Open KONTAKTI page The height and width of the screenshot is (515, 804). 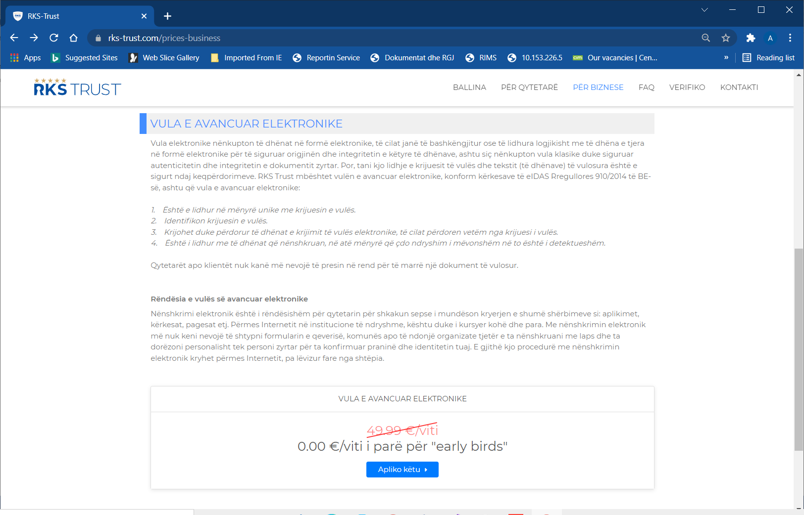pyautogui.click(x=739, y=87)
